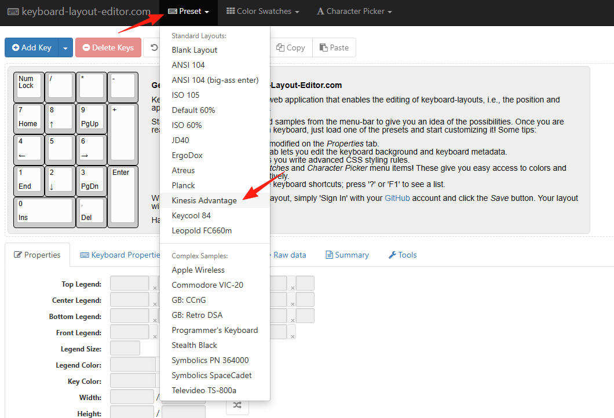Choose Kinesis Advantage preset

point(204,200)
